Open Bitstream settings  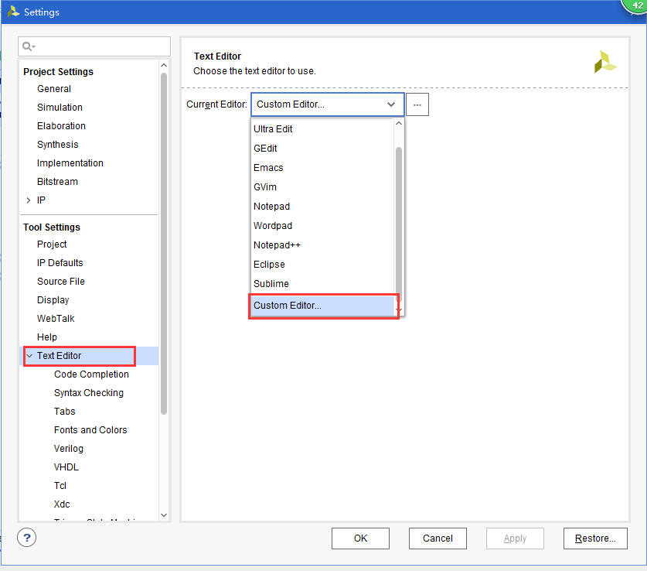coord(57,182)
